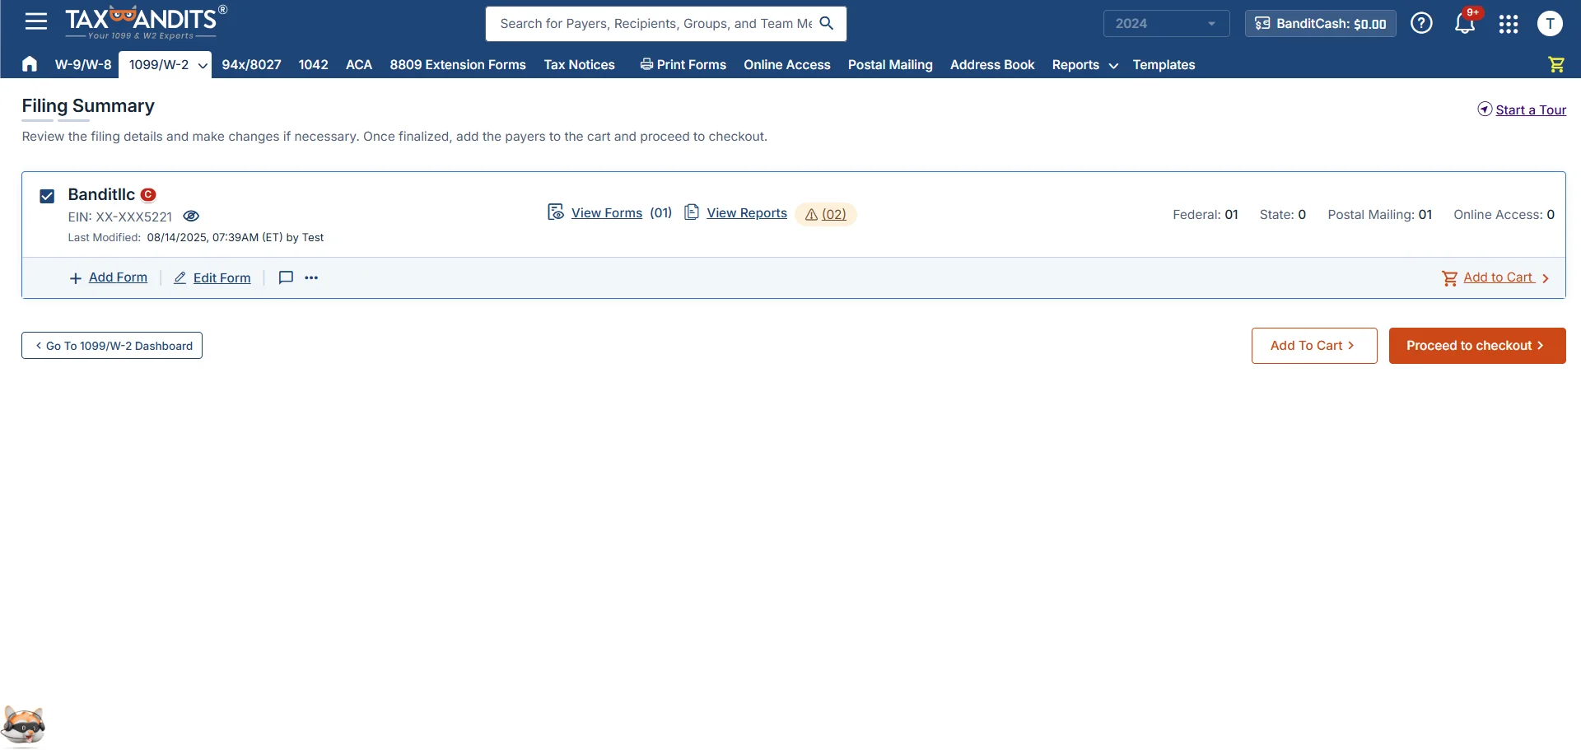The width and height of the screenshot is (1581, 750).
Task: Open the 1042 tab
Action: click(313, 64)
